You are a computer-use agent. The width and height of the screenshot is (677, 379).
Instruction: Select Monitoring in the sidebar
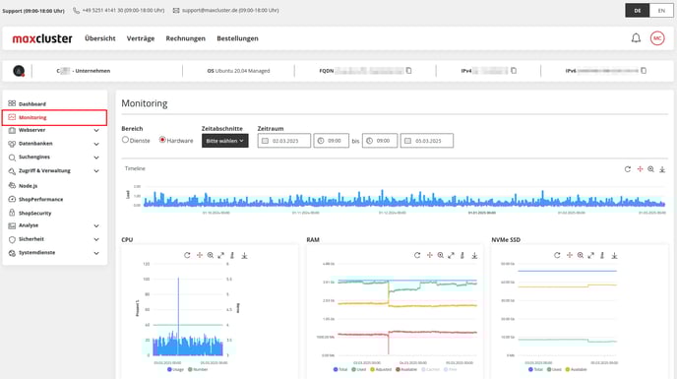(55, 117)
